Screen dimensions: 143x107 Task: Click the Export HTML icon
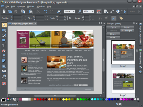click(123, 11)
